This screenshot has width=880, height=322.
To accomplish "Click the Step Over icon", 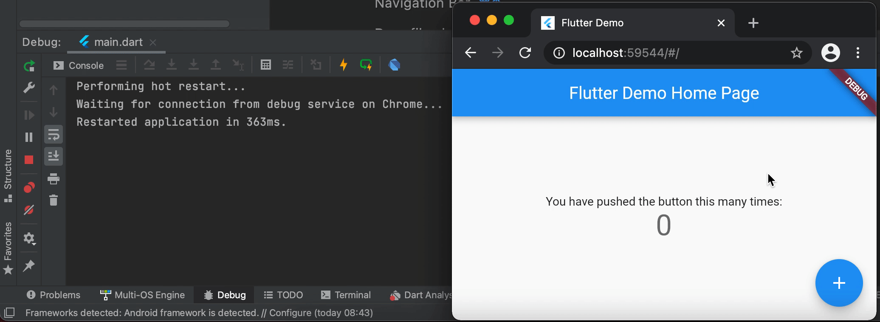I will (172, 65).
